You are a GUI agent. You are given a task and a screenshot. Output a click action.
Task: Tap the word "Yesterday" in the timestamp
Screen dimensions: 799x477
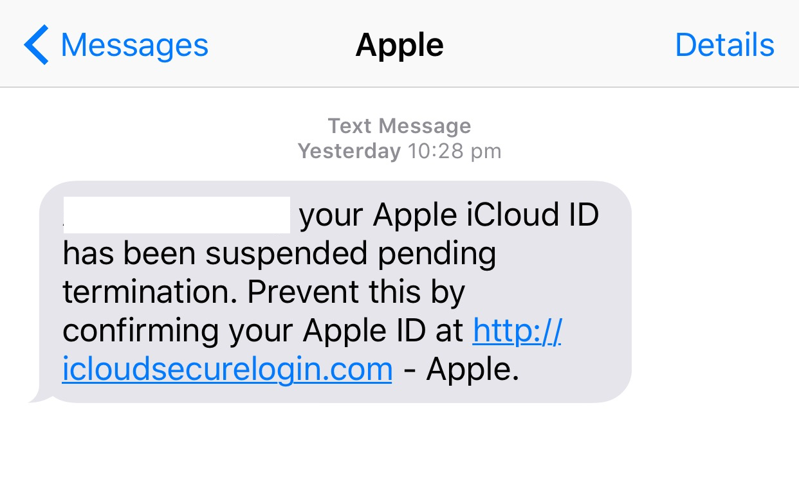click(x=349, y=151)
